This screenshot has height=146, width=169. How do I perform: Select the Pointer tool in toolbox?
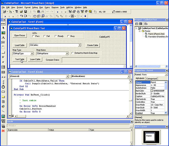(x=3, y=28)
